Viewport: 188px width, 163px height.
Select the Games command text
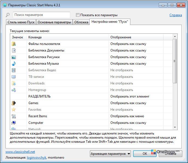[33, 103]
